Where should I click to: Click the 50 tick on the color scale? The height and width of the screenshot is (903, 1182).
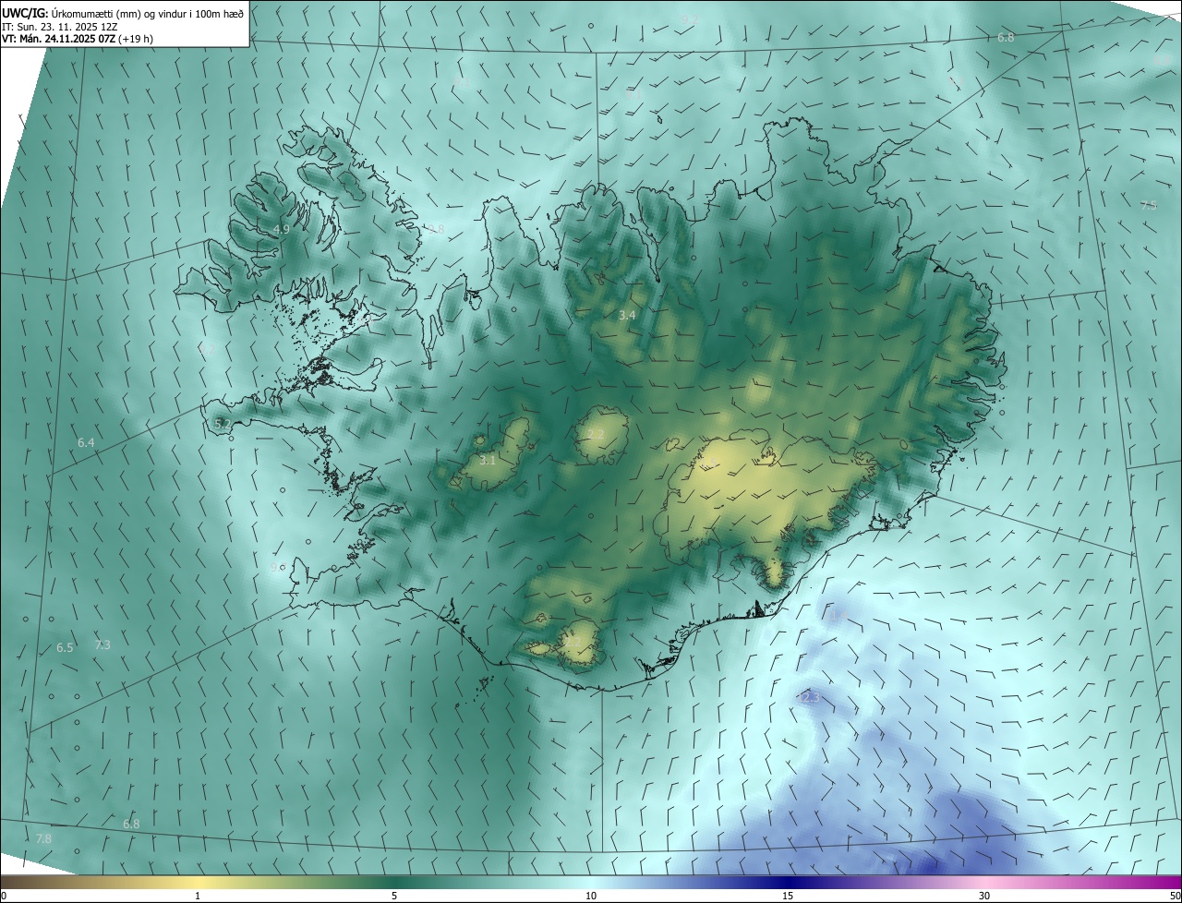tap(1175, 896)
